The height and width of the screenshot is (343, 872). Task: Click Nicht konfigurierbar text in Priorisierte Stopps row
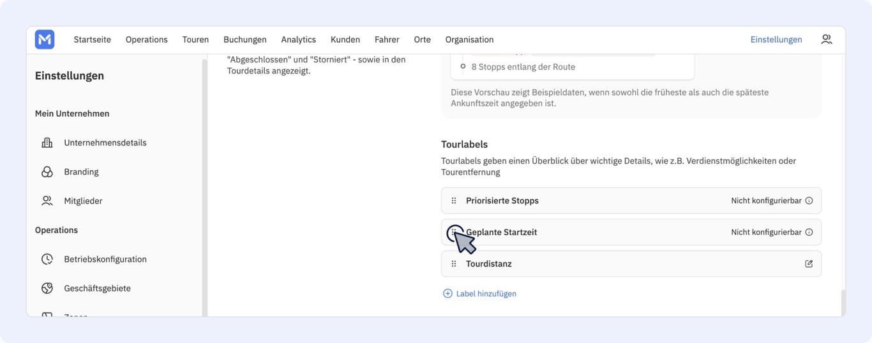pyautogui.click(x=766, y=200)
